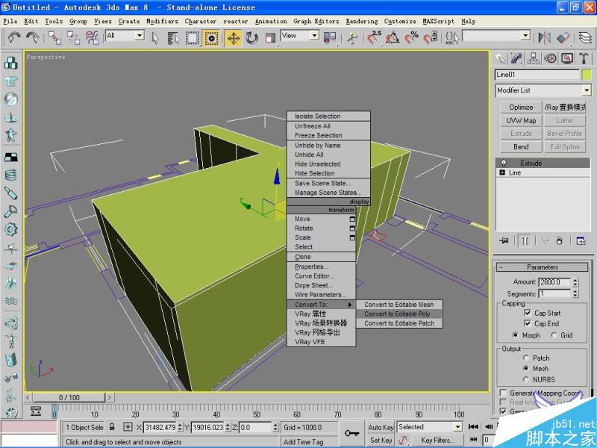Viewport: 597px width, 448px height.
Task: Select the NURBS output radio button
Action: [526, 379]
